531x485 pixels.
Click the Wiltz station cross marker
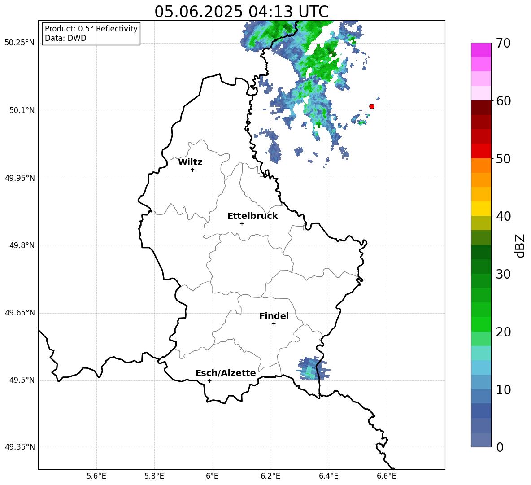(193, 170)
